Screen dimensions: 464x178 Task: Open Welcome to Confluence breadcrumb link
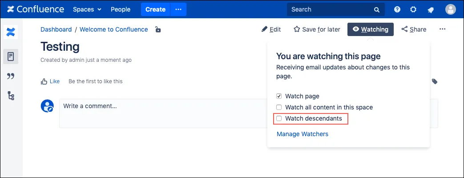click(113, 29)
